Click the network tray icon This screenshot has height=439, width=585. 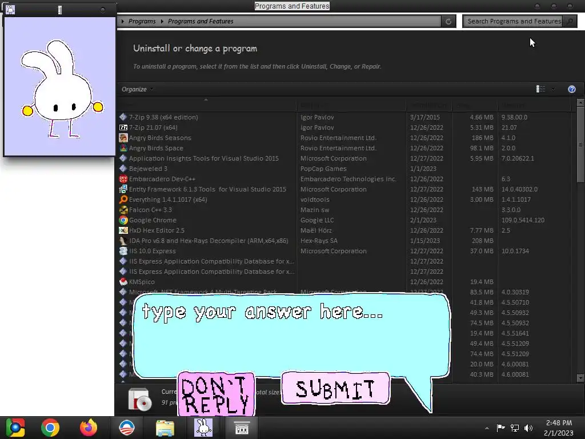tap(515, 428)
